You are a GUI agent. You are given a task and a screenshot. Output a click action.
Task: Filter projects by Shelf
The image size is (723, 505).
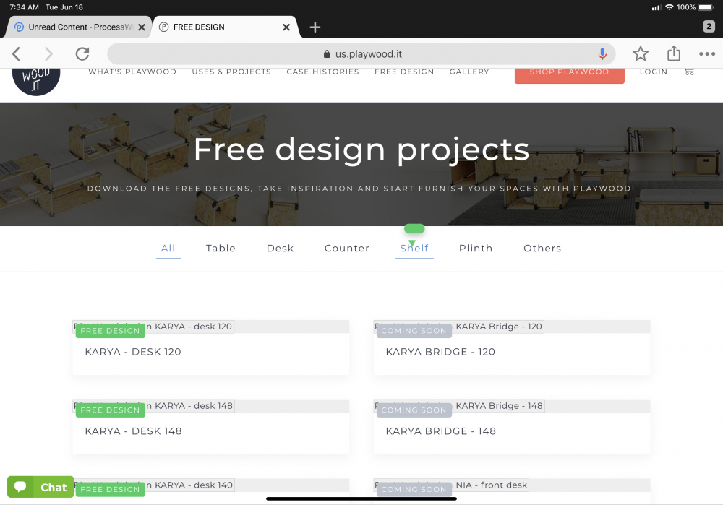(x=414, y=248)
